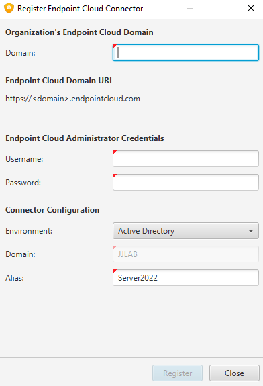Minimize the Register Endpoint Cloud Connector window
The height and width of the screenshot is (386, 263).
[x=190, y=8]
